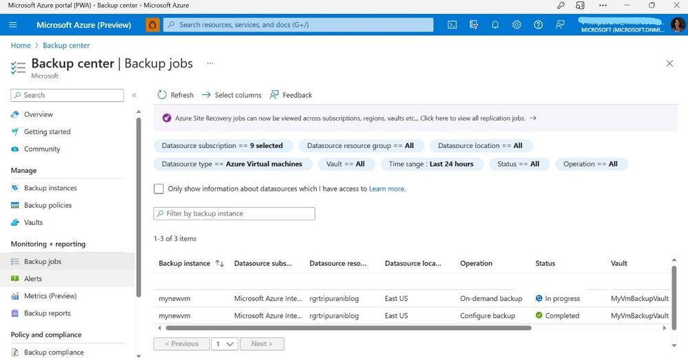Go to Backup instances

50,188
